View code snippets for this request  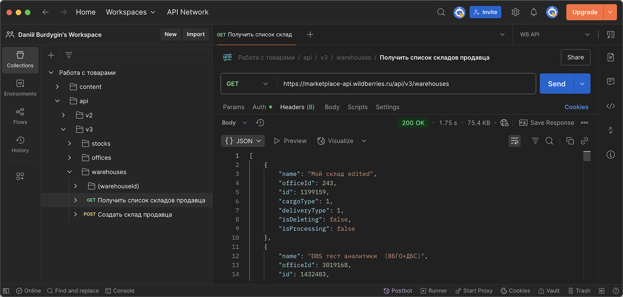tap(611, 106)
